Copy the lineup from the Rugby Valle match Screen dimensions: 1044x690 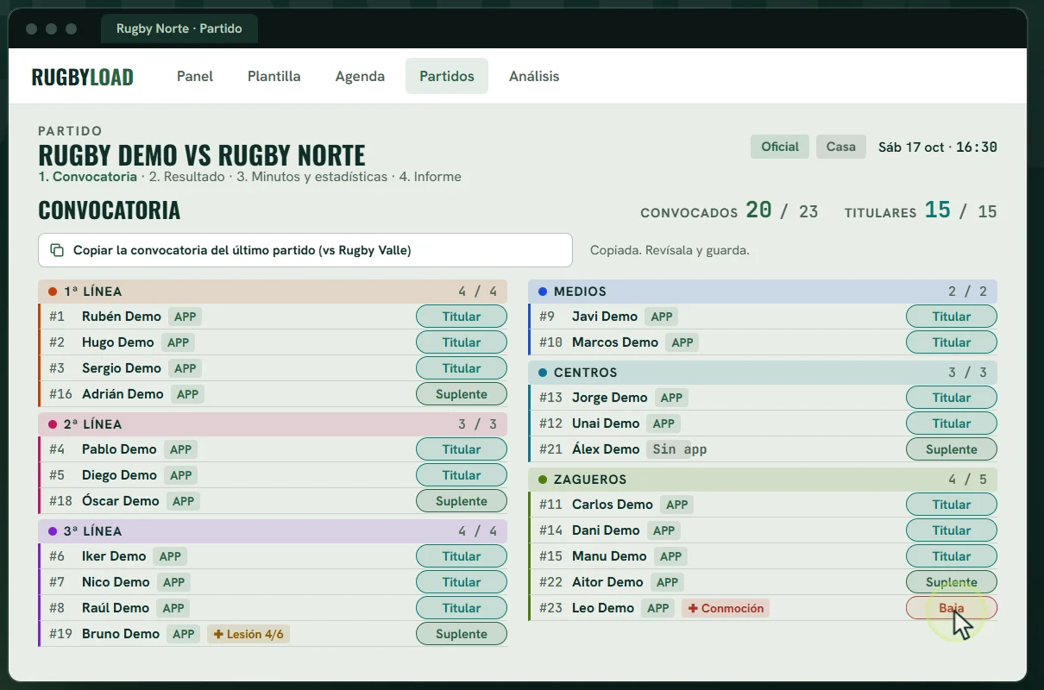click(x=305, y=250)
